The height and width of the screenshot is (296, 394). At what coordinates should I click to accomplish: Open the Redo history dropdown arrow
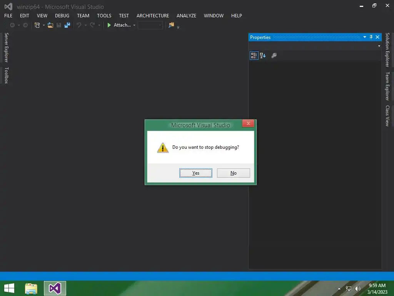[99, 25]
